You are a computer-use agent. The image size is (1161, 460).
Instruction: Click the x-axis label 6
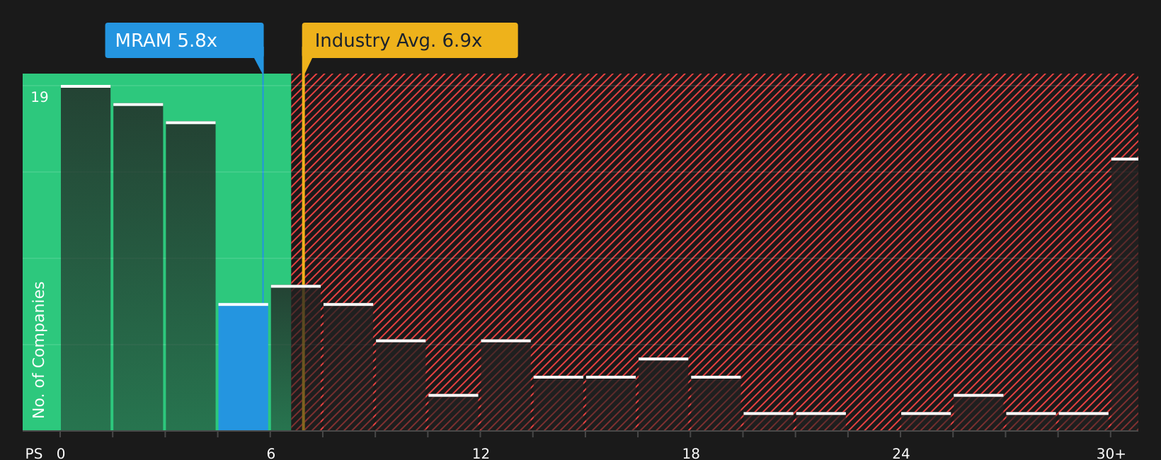click(271, 454)
